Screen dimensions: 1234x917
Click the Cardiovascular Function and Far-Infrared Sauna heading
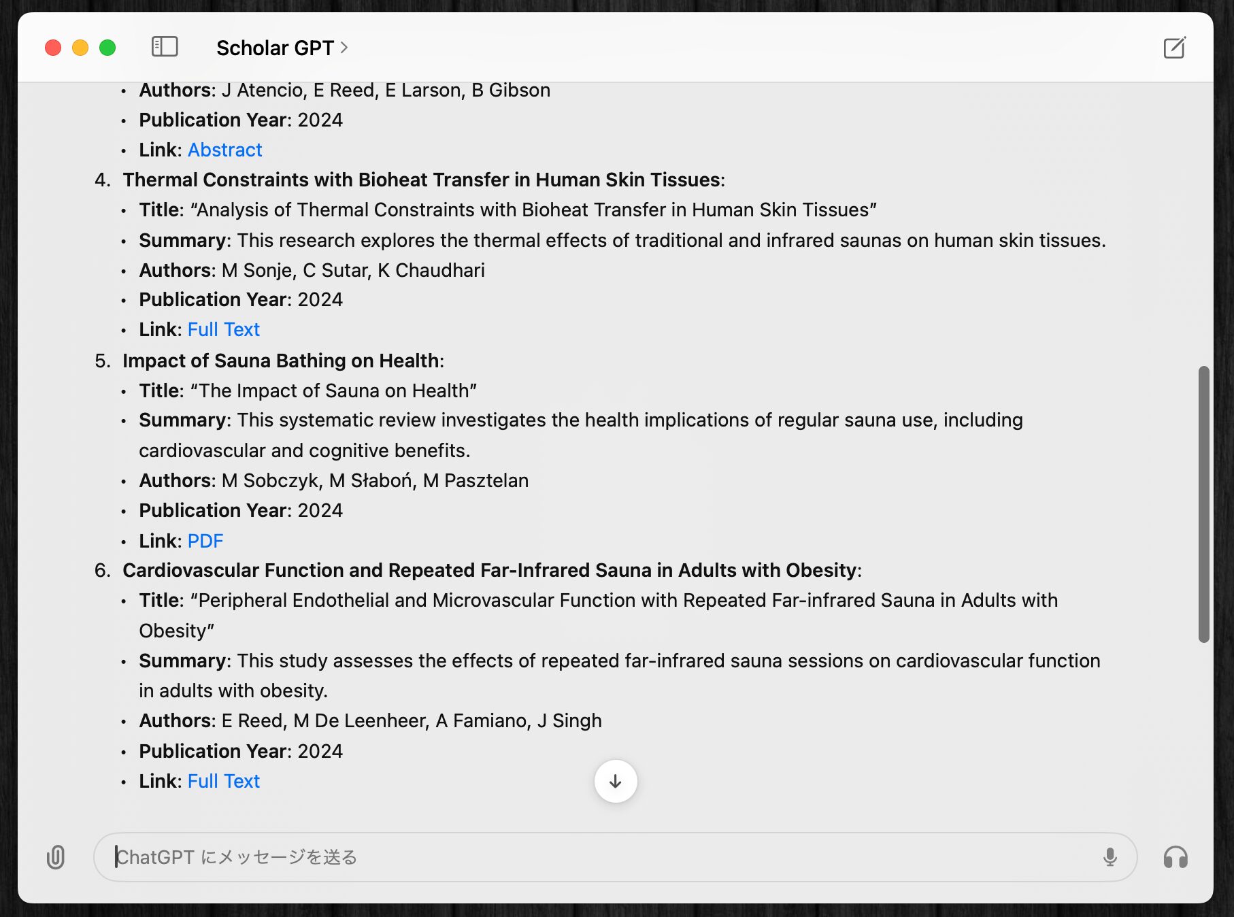(x=491, y=570)
